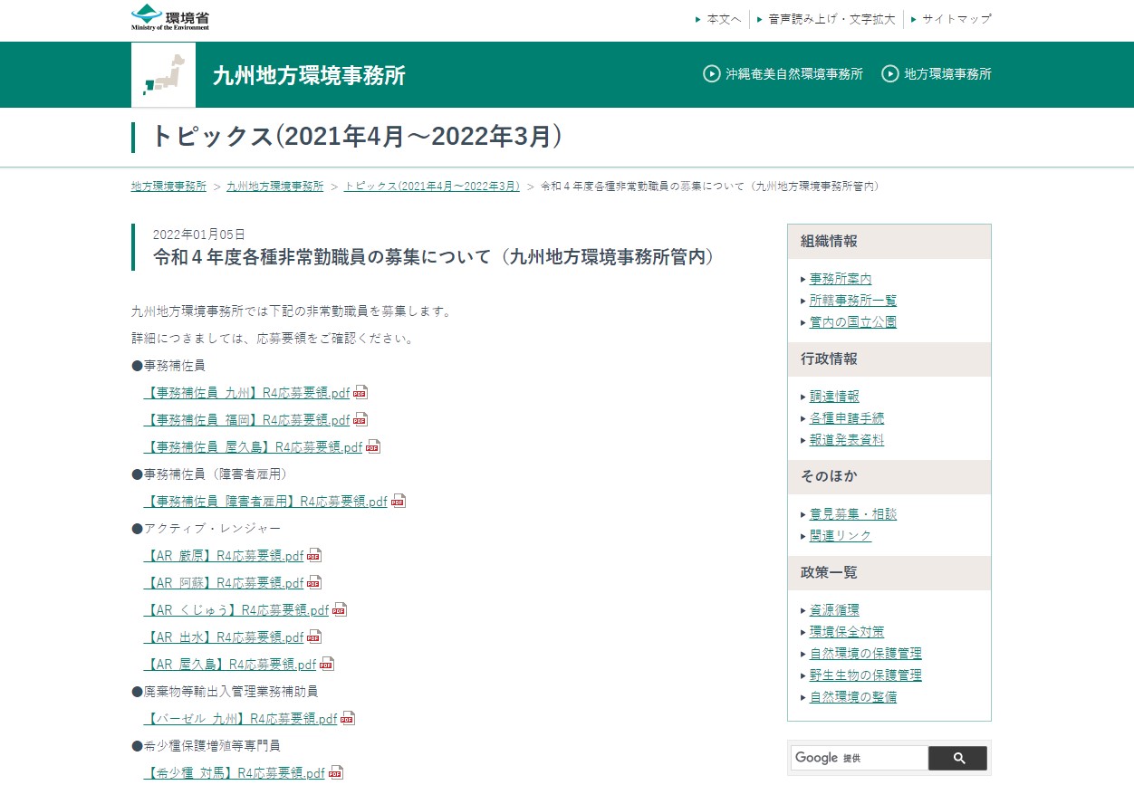Click PDF icon beside 事務補佐員 福岡 file
The width and height of the screenshot is (1134, 785).
(x=360, y=420)
